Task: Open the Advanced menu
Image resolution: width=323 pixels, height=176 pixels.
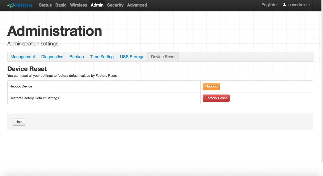Action: click(137, 5)
